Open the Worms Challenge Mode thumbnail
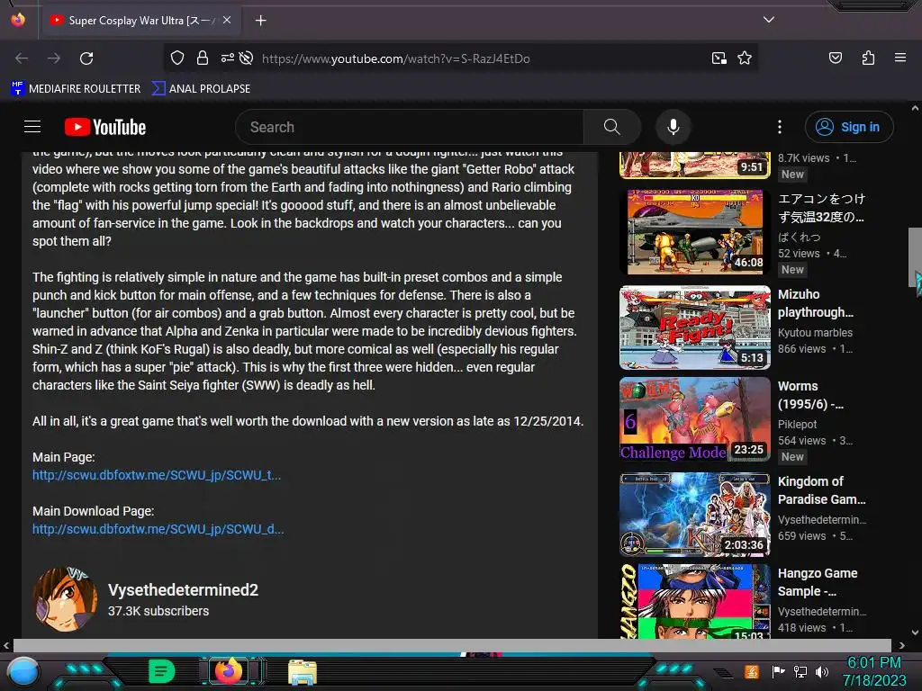The height and width of the screenshot is (691, 922). (x=695, y=419)
